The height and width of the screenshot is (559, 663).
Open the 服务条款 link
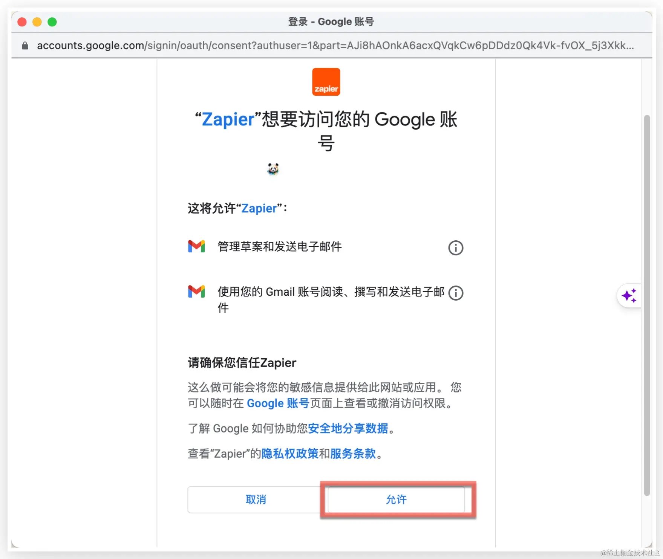[x=353, y=454]
